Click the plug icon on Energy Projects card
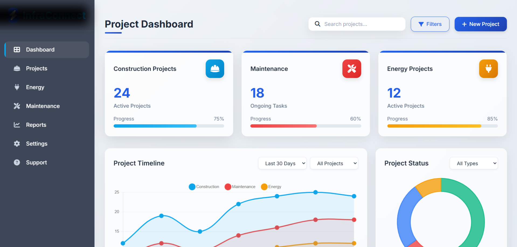 [x=488, y=69]
